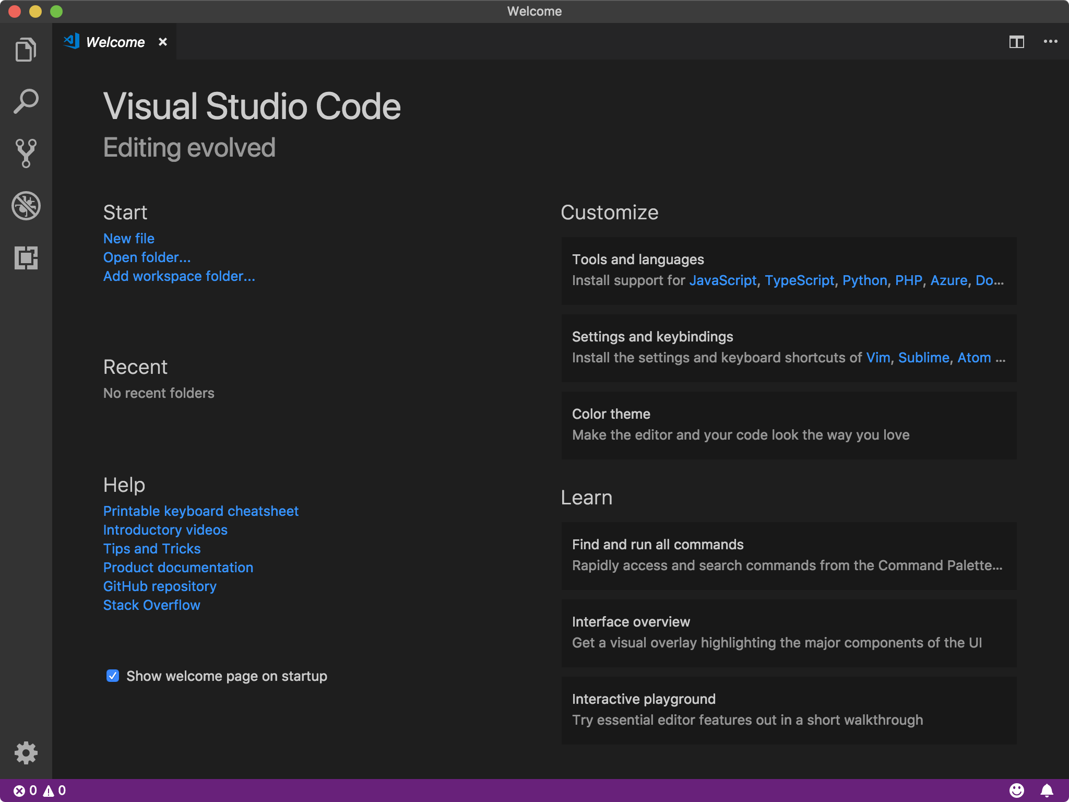The image size is (1069, 802).
Task: Open the Debug view in activity bar
Action: coord(26,206)
